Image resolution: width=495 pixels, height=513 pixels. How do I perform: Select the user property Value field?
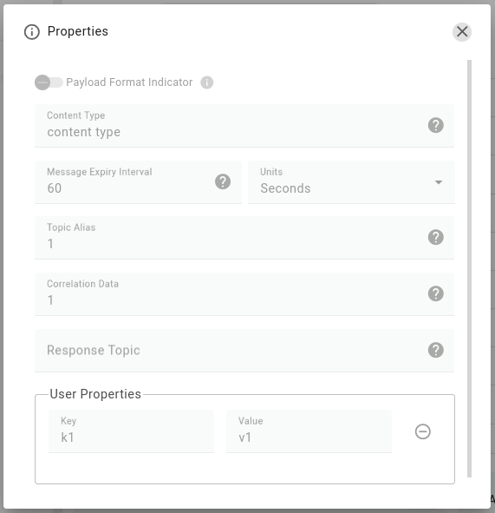click(309, 431)
